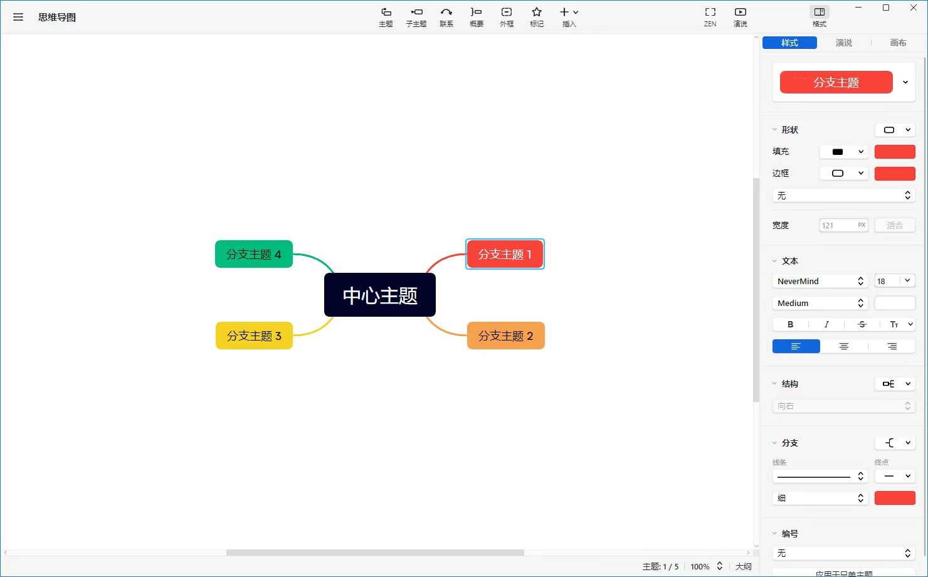
Task: Click the 主题 (Topic) toolbar icon
Action: click(386, 17)
